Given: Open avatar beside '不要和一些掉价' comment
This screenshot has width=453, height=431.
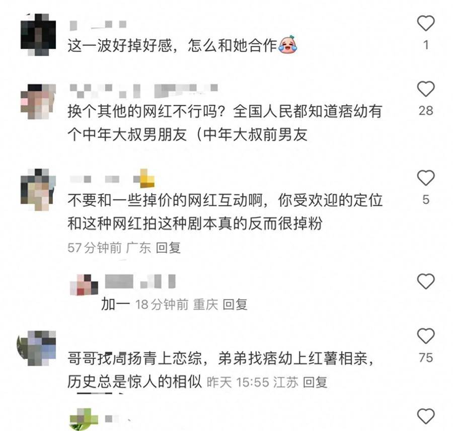Looking at the screenshot, I should (38, 190).
